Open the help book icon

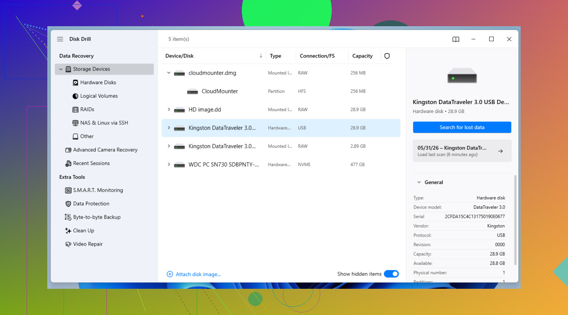point(456,39)
